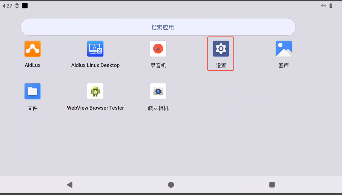
Task: Tap the black square notification icon
Action: click(25, 6)
